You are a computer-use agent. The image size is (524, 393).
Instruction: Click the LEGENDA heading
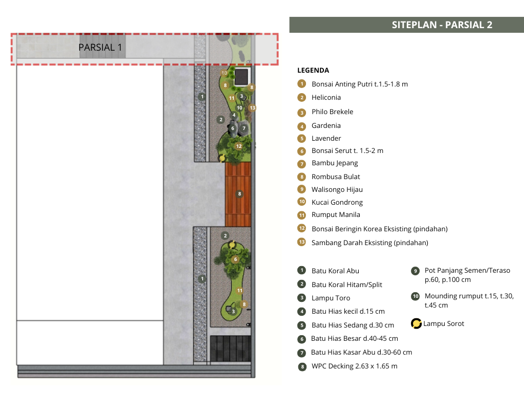[313, 70]
